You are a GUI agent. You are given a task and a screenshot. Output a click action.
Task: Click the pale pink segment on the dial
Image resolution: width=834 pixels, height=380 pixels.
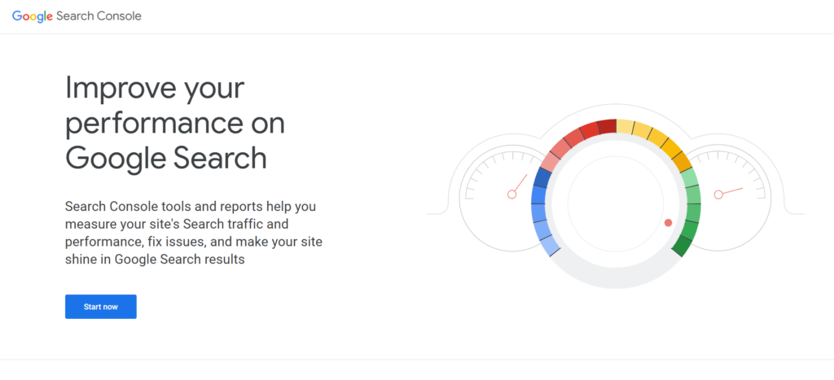[x=551, y=162]
